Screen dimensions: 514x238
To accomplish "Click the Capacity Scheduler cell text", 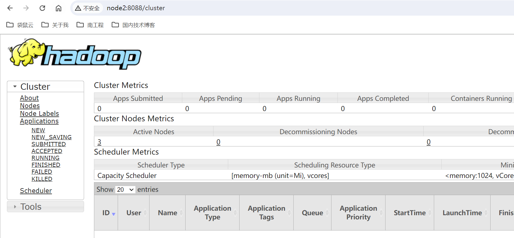I will (x=127, y=176).
